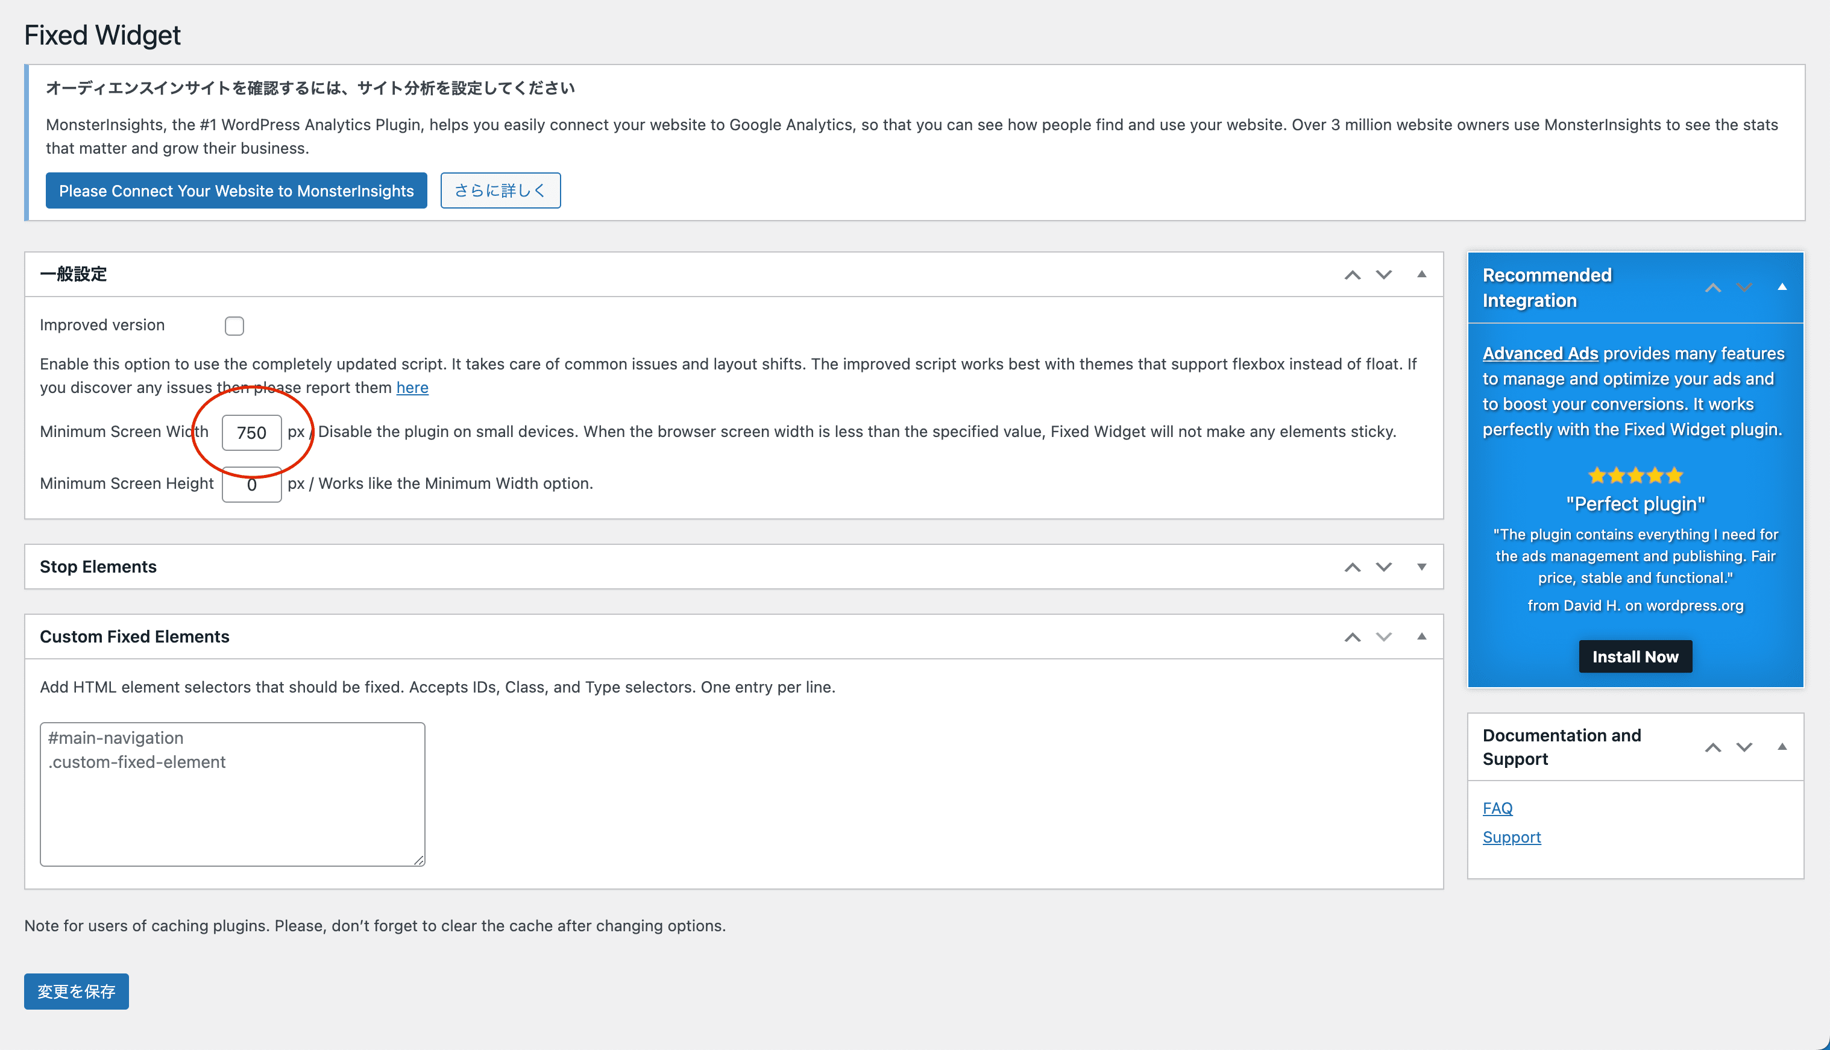
Task: Collapse the Custom Fixed Elements panel
Action: [1421, 636]
